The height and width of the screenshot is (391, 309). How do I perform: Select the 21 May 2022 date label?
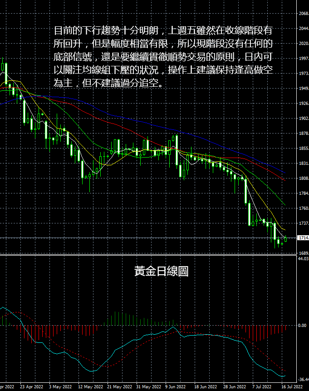click(x=119, y=387)
